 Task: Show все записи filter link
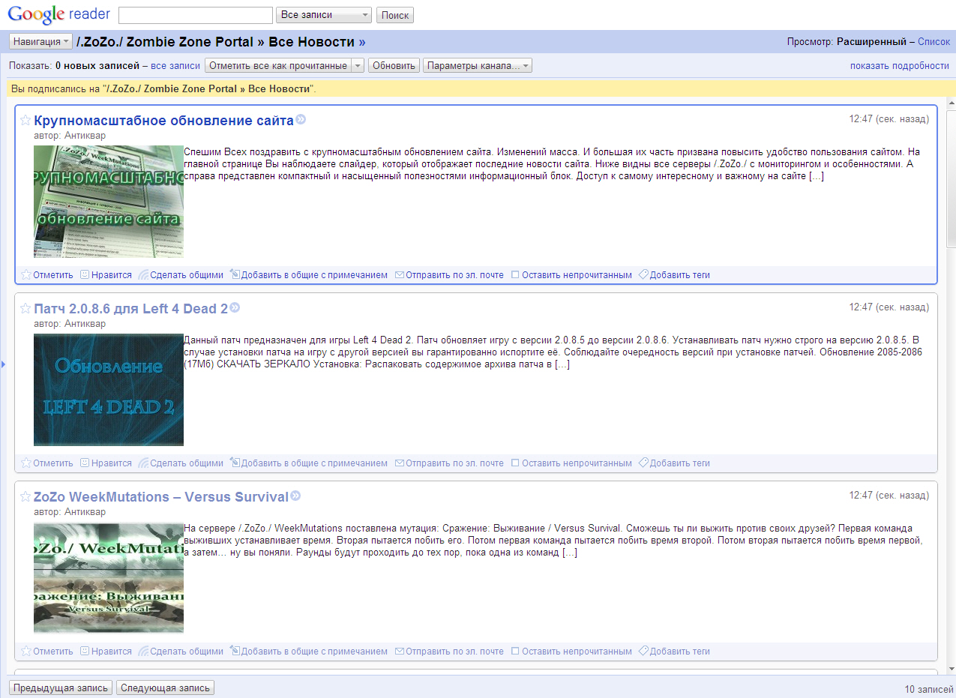pos(175,66)
